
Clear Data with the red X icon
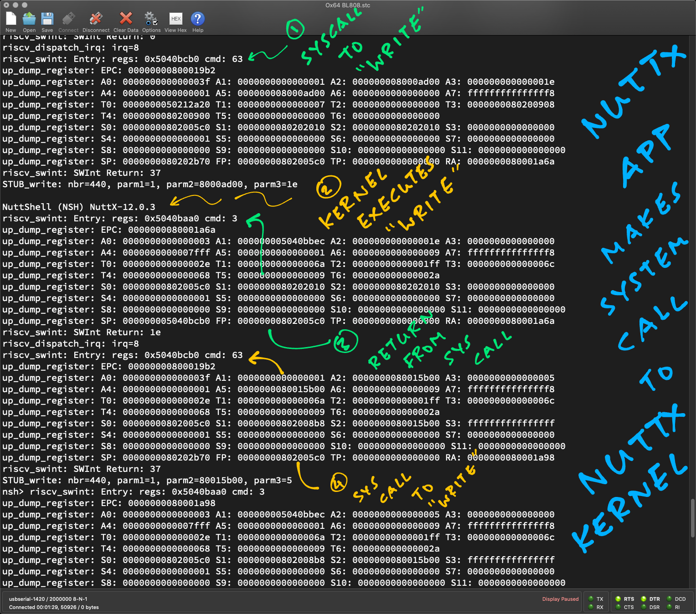click(126, 19)
